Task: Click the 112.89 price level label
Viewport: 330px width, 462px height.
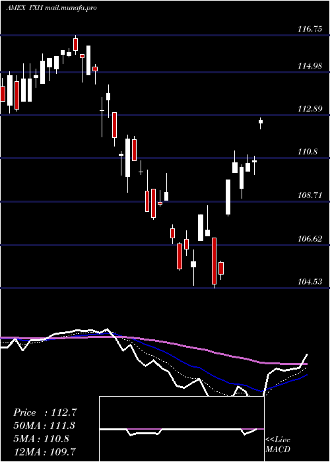Action: click(x=310, y=109)
